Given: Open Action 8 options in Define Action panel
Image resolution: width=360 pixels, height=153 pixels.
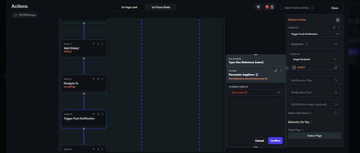Looking at the screenshot, I should (x=339, y=28).
